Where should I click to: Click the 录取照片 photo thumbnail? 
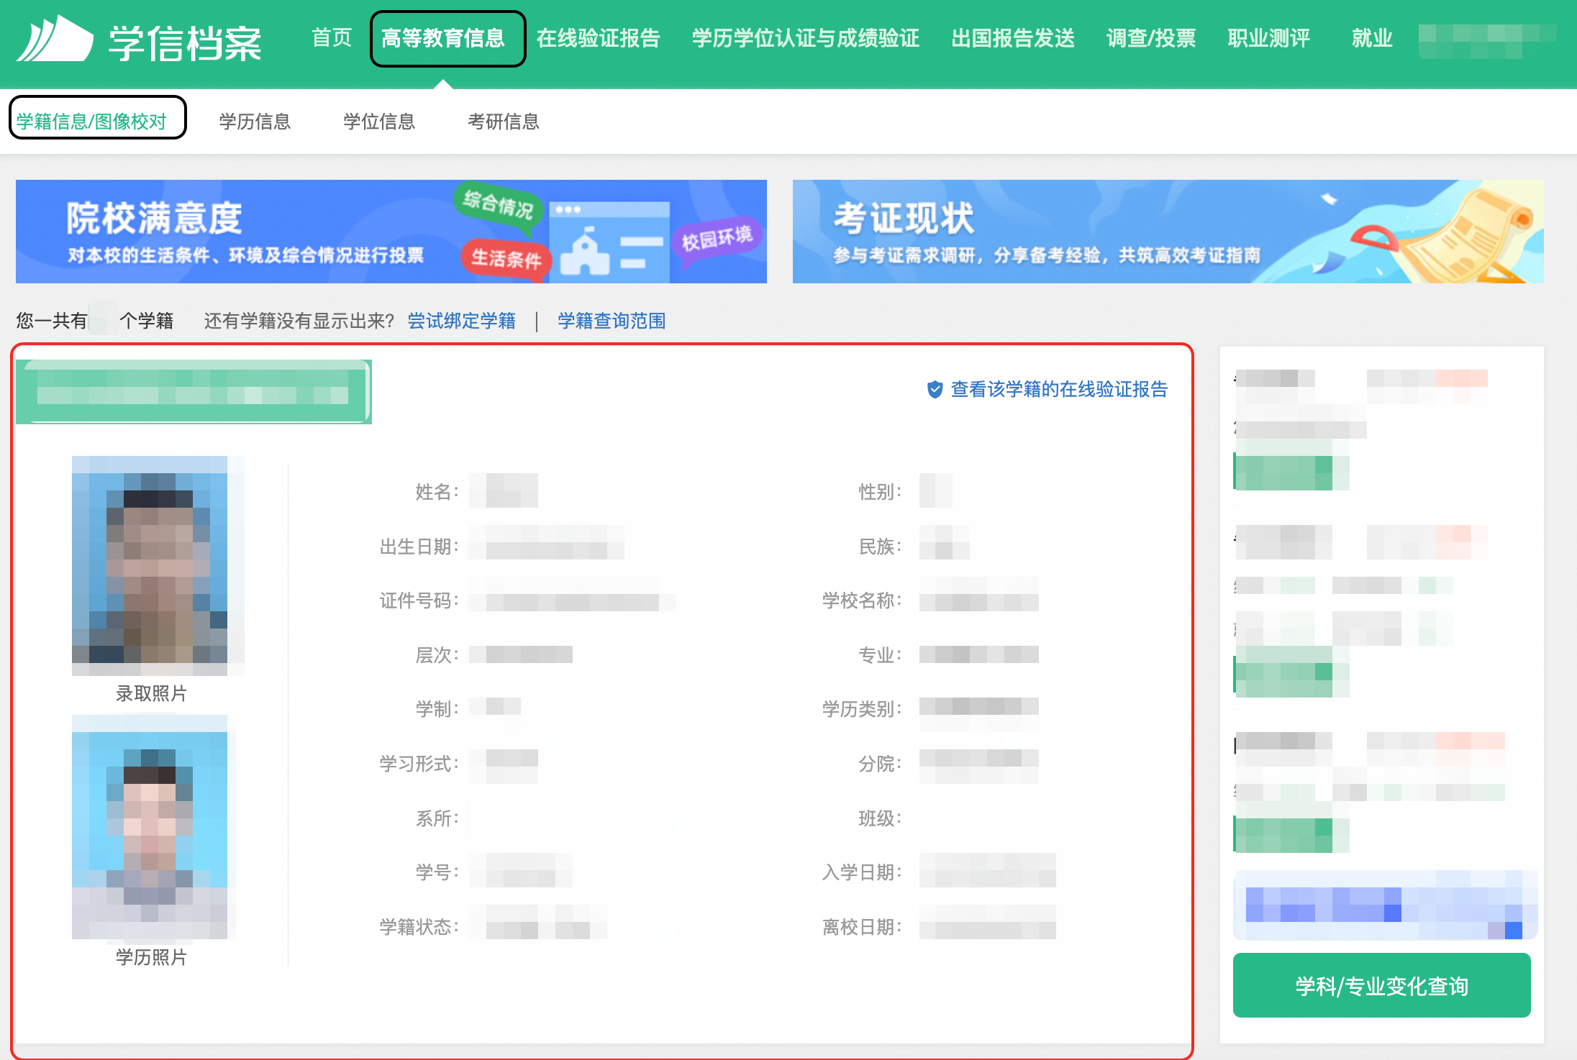click(x=150, y=565)
